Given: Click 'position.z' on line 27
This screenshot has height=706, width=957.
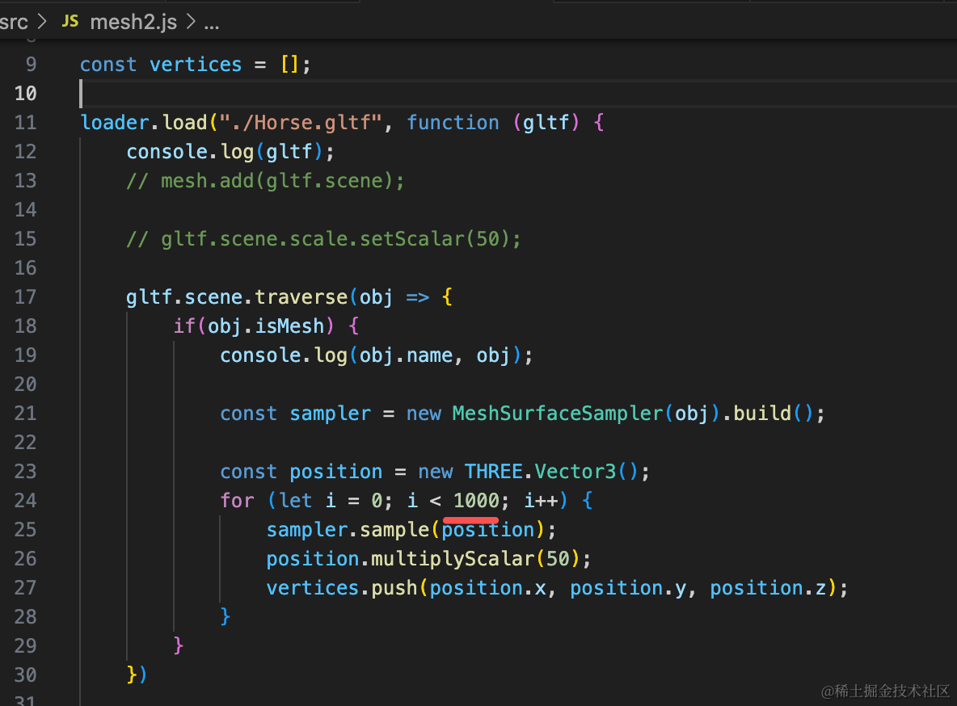Looking at the screenshot, I should 768,588.
